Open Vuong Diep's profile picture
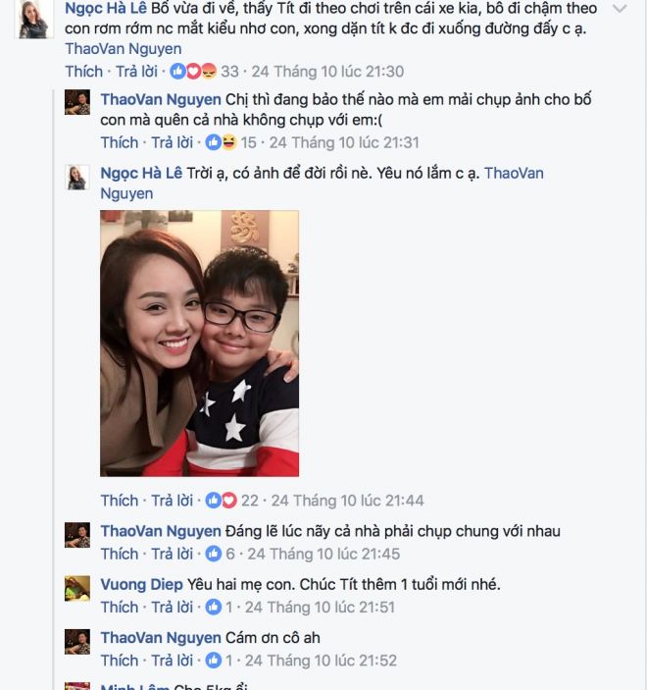 (77, 589)
